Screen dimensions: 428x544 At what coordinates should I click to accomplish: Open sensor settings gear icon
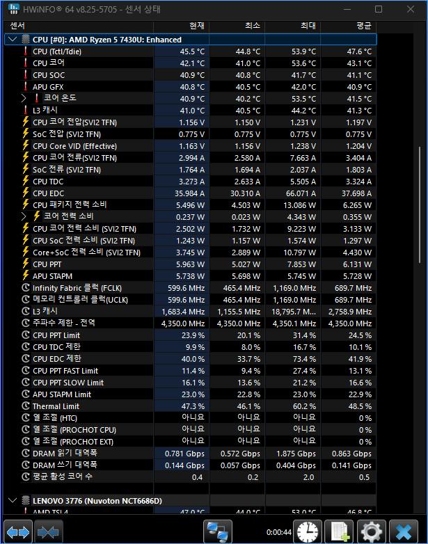372,532
